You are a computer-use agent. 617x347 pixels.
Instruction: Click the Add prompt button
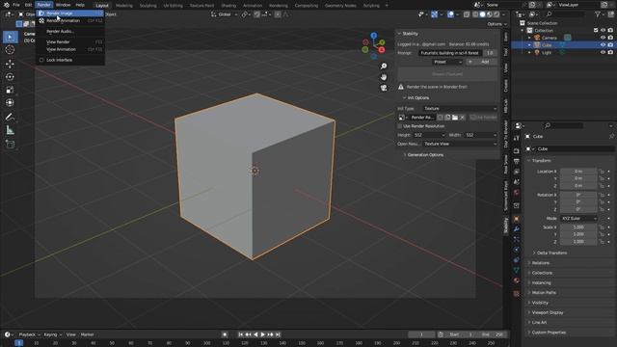[x=482, y=62]
